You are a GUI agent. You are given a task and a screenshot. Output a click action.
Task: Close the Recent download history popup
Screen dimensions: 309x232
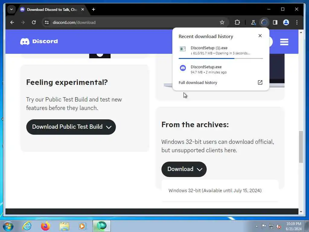coord(260,36)
